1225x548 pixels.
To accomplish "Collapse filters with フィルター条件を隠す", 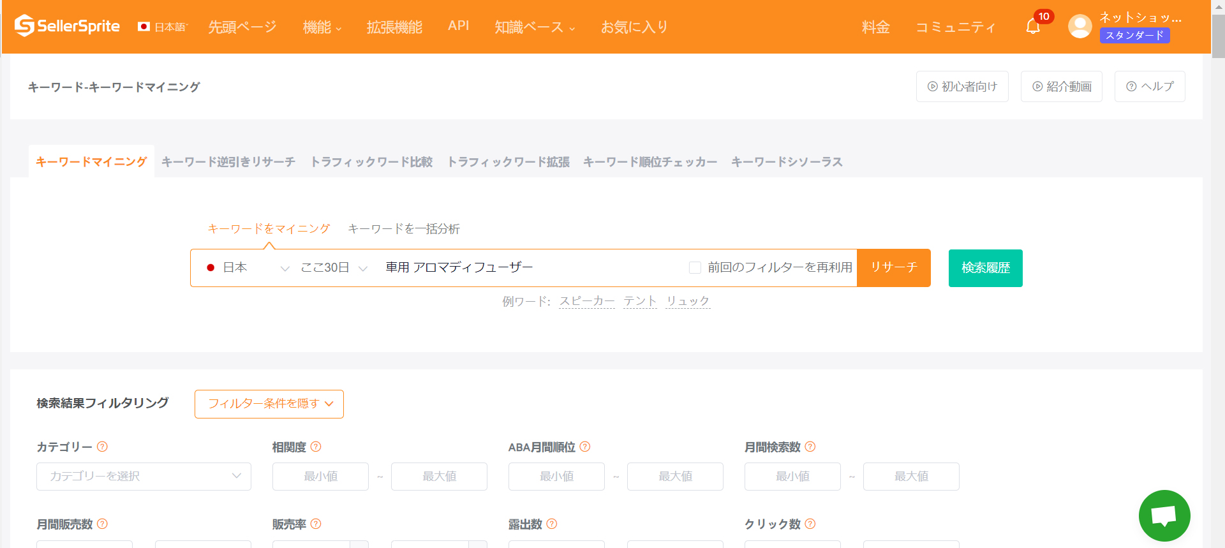I will pos(269,404).
